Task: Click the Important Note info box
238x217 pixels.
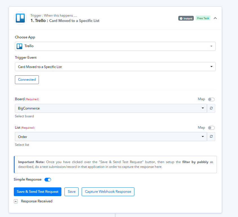Action: tap(115, 165)
